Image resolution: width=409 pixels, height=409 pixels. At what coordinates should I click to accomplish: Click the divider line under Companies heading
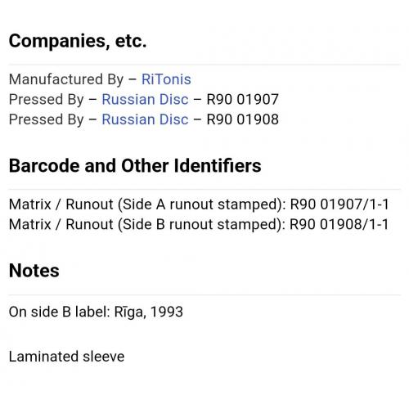tap(204, 65)
